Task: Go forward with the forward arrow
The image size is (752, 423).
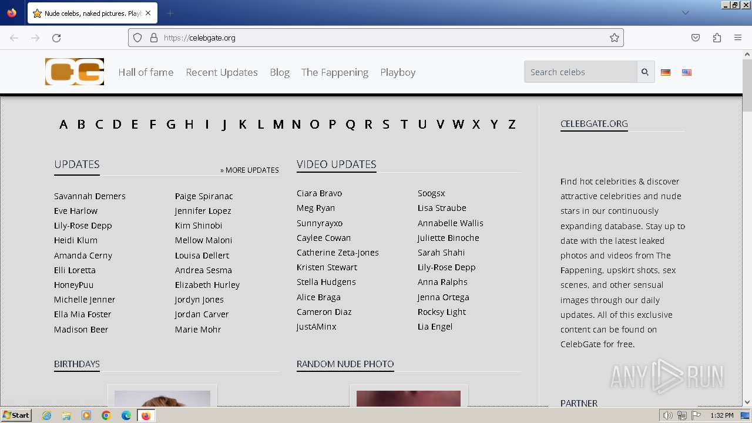Action: coord(35,38)
